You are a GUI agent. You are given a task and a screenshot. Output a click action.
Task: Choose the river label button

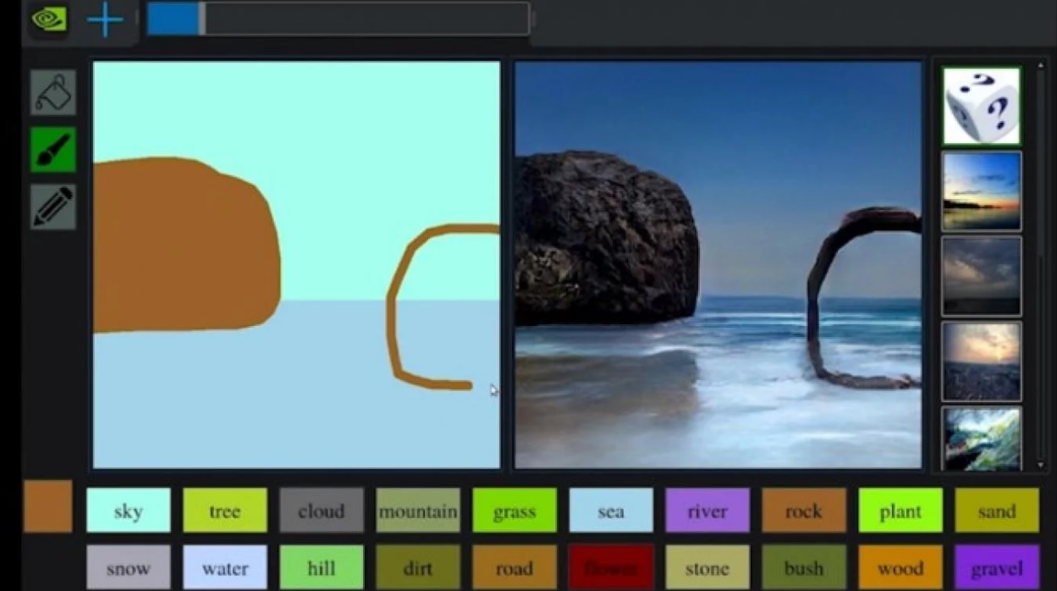pyautogui.click(x=707, y=511)
